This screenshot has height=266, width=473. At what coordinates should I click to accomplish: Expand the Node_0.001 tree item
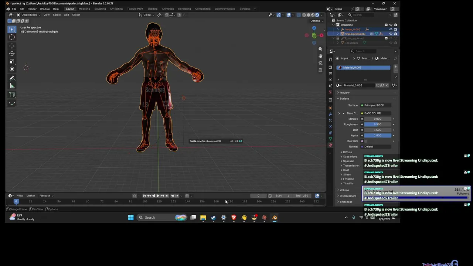pos(338,29)
